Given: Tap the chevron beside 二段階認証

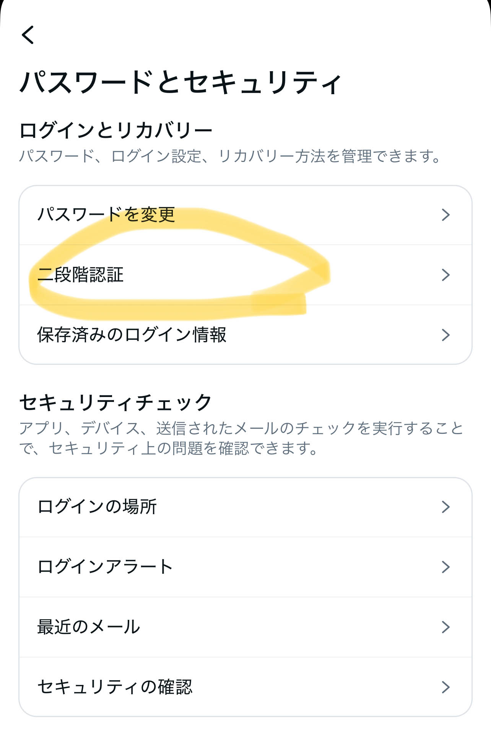Looking at the screenshot, I should pyautogui.click(x=445, y=275).
